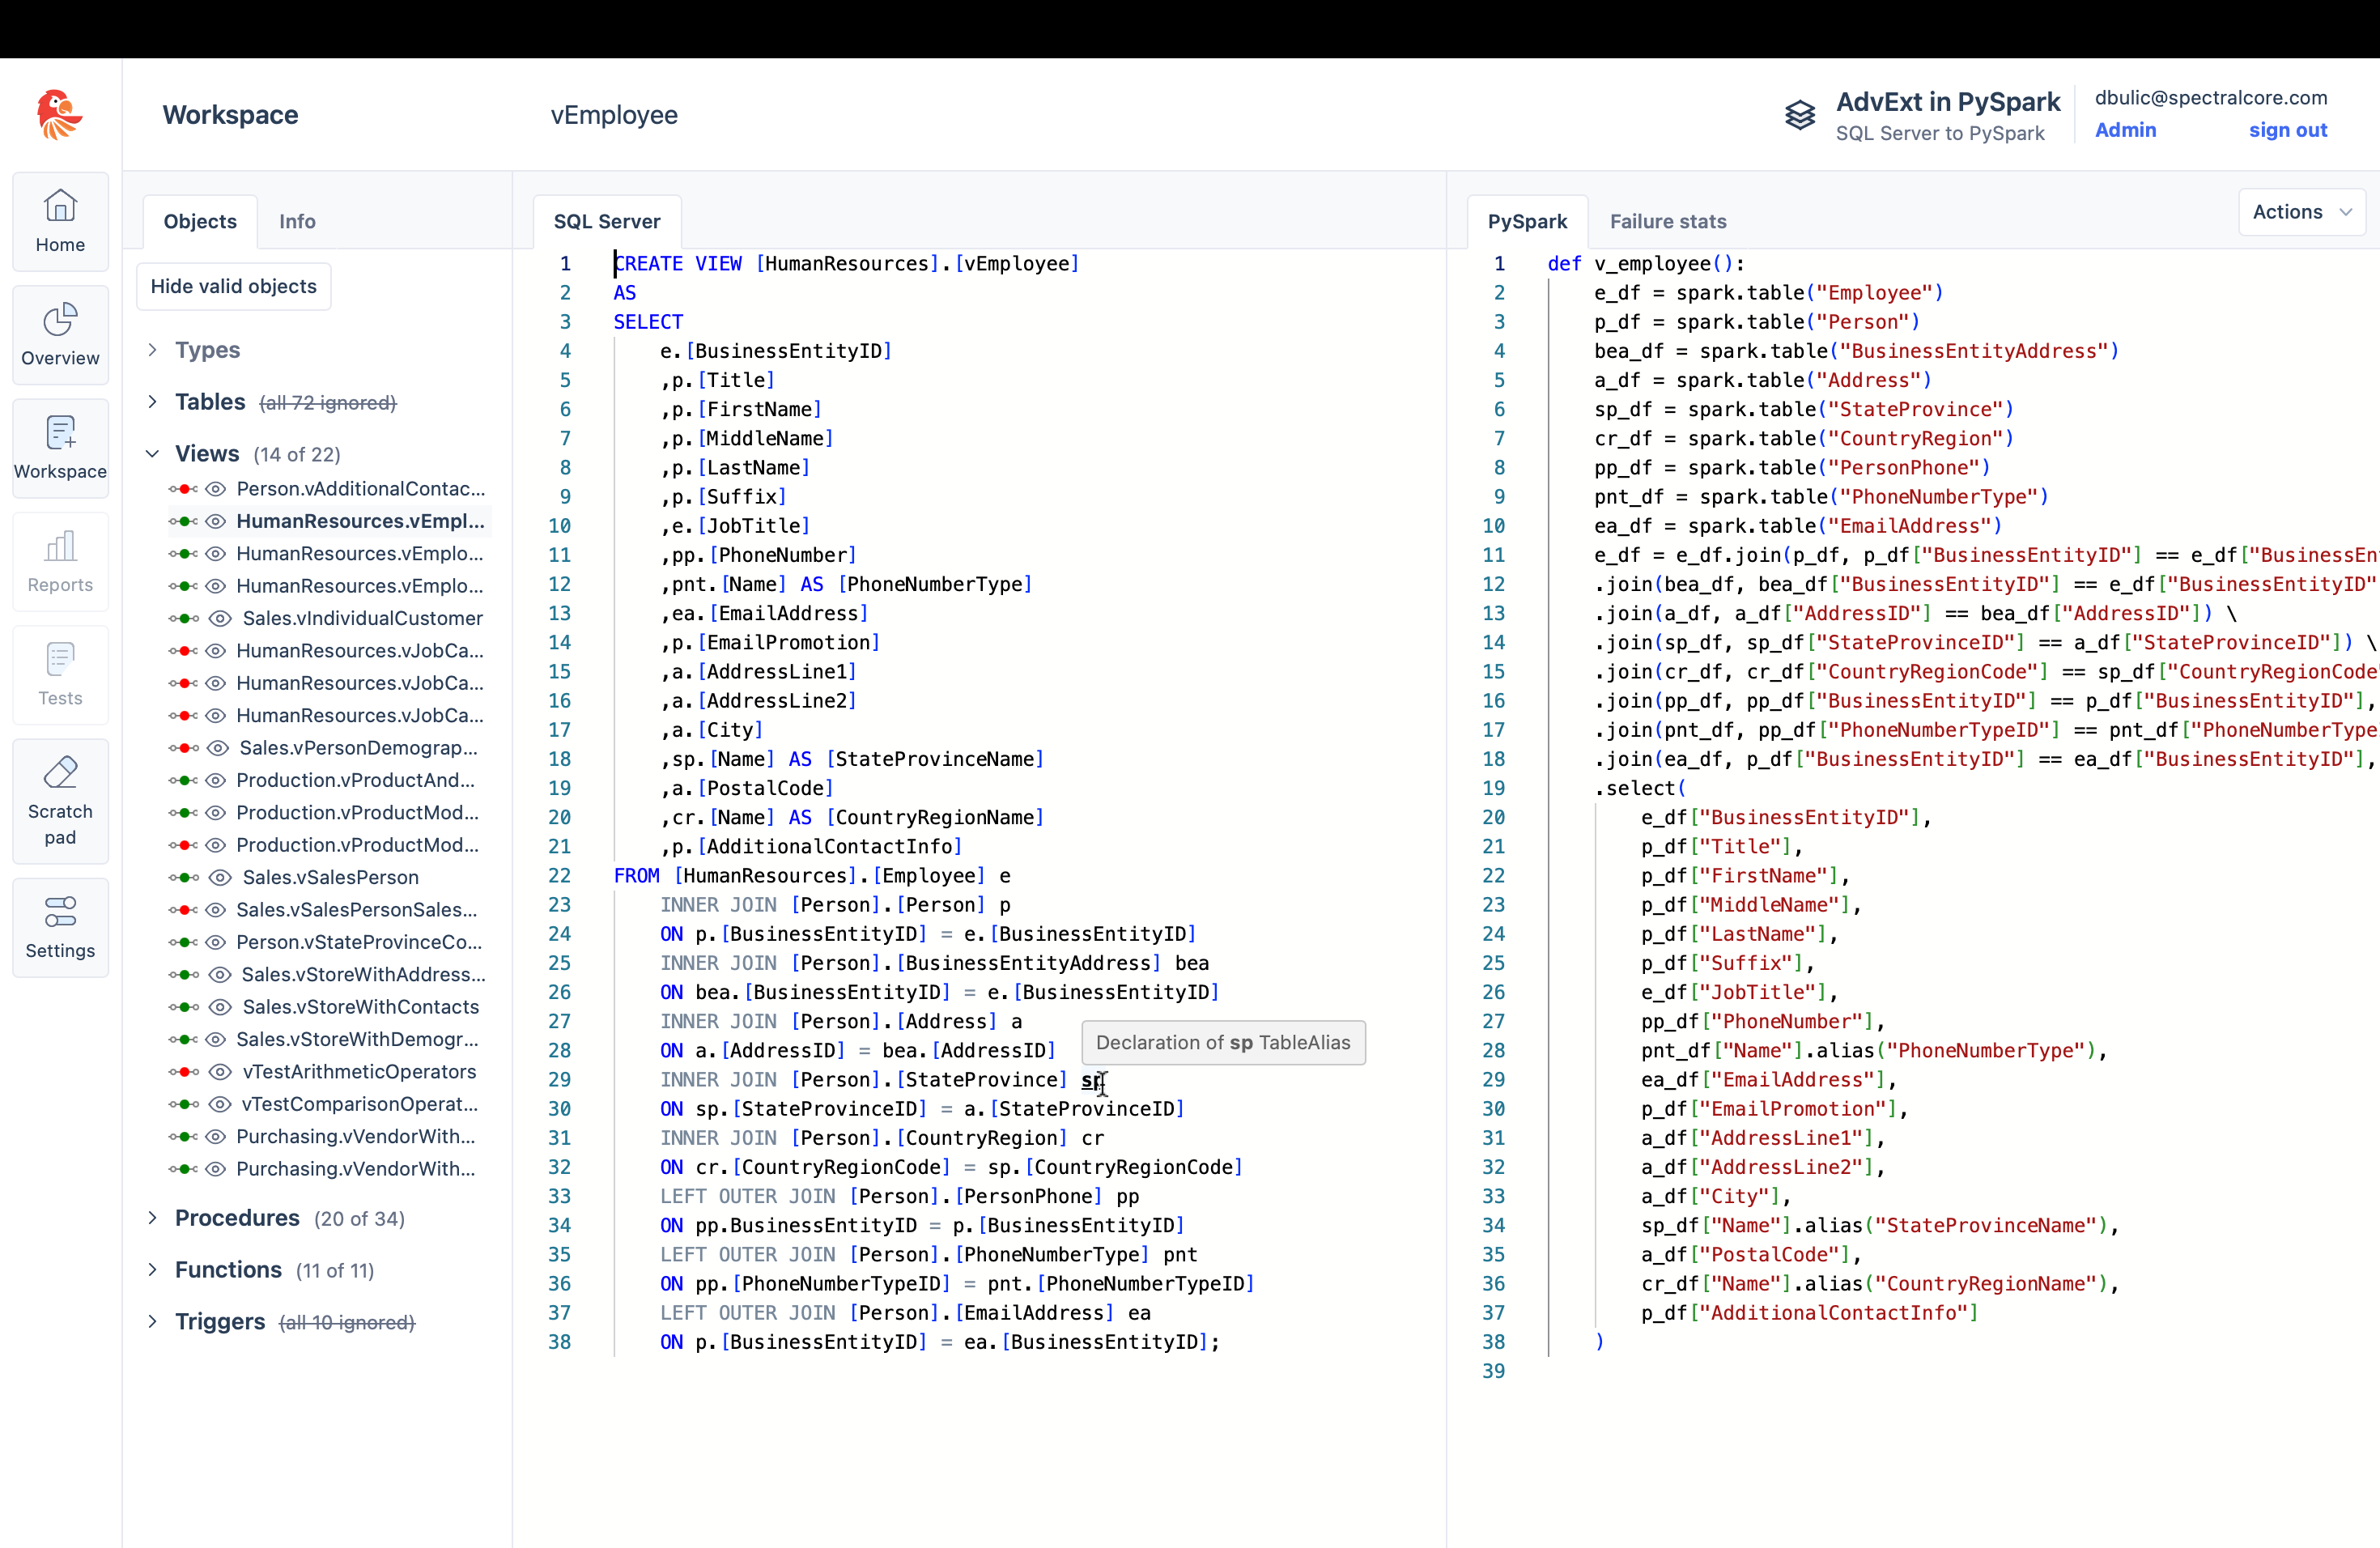The image size is (2380, 1548).
Task: Click the parrot logo icon
Action: tap(60, 114)
